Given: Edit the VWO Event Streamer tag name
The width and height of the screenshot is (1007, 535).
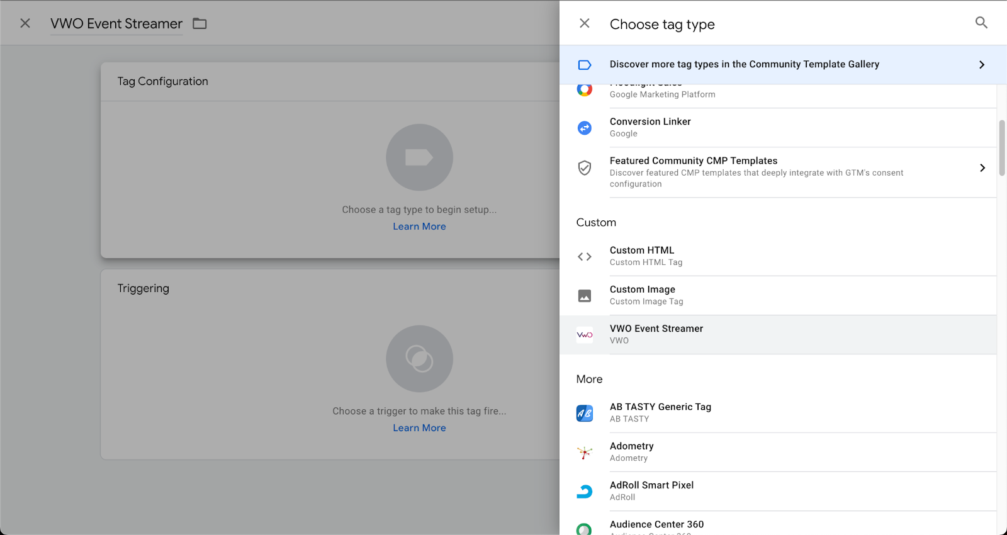Looking at the screenshot, I should [x=116, y=24].
